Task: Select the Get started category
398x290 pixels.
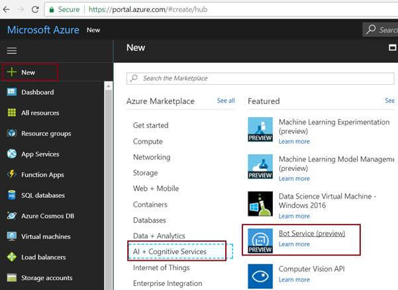Action: pyautogui.click(x=150, y=125)
